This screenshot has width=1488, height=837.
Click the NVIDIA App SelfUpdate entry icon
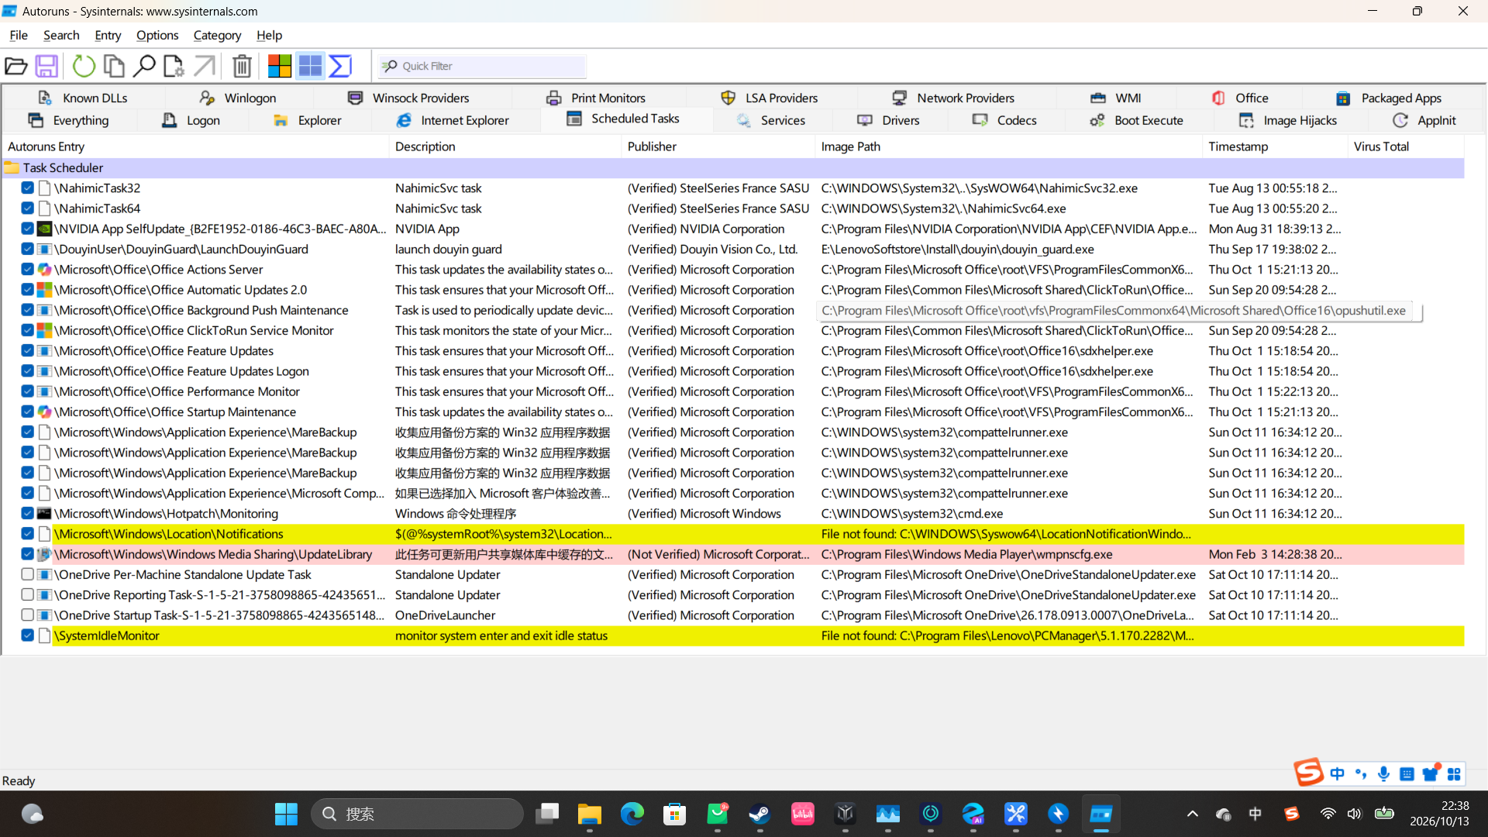click(45, 229)
